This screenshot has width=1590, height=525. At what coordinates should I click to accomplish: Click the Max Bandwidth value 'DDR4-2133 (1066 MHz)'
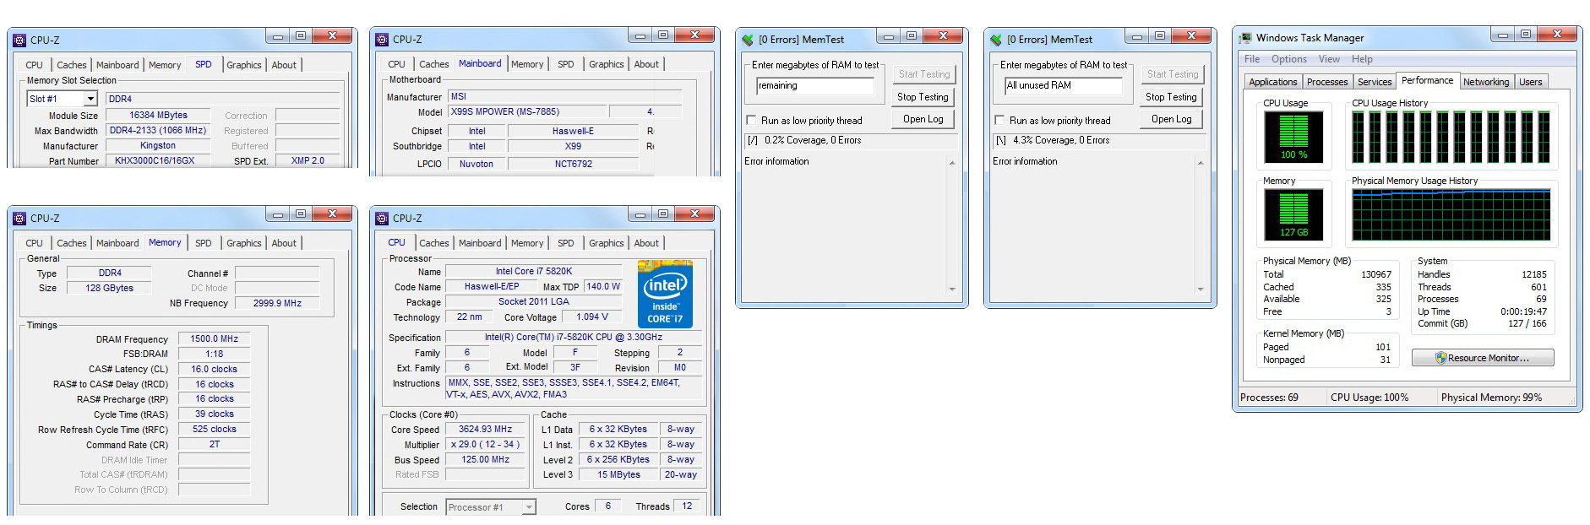tap(158, 130)
